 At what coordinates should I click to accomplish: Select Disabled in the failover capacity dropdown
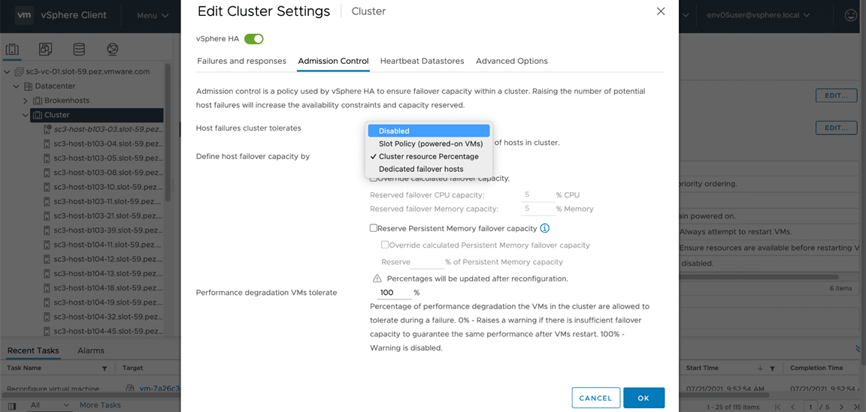pyautogui.click(x=428, y=131)
